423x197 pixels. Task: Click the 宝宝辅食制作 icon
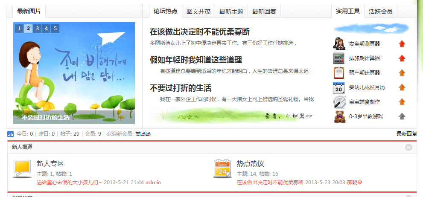[x=339, y=102]
